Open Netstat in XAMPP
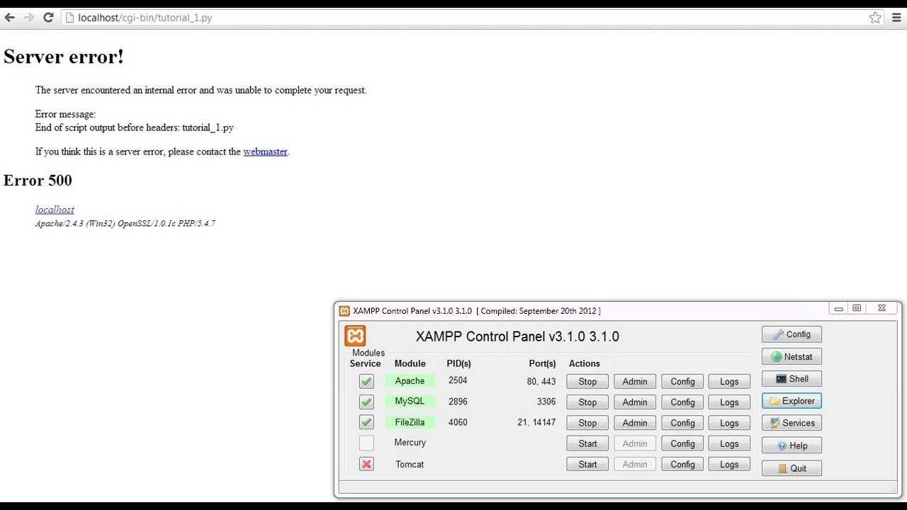907x510 pixels. 791,357
